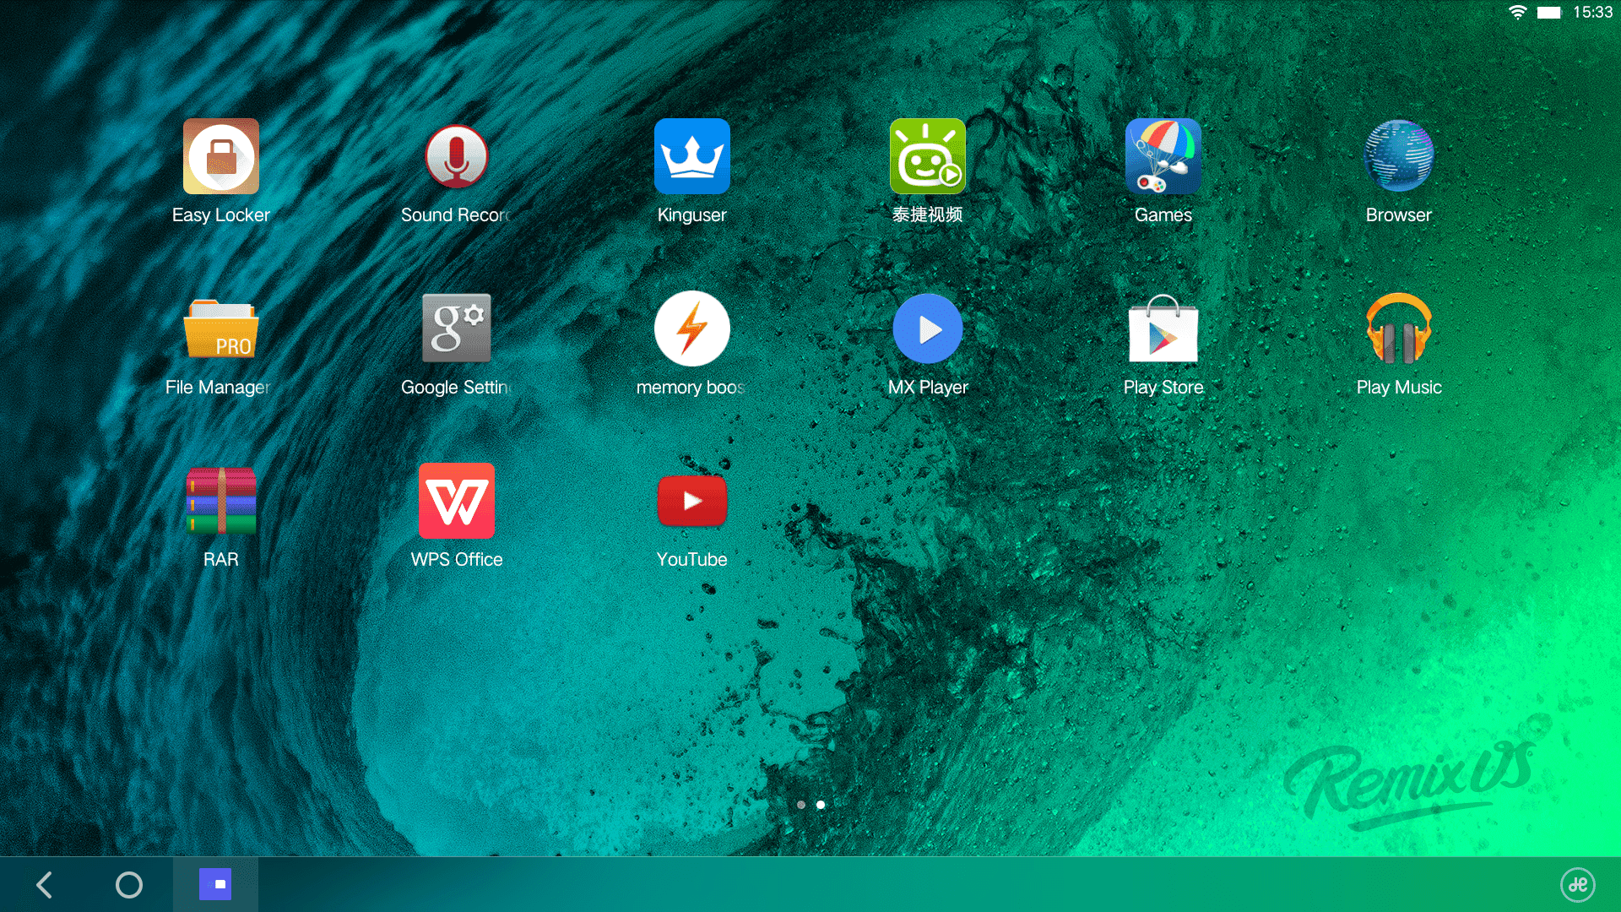Image resolution: width=1621 pixels, height=912 pixels.
Task: Open the Kinguser crown icon
Action: [692, 156]
